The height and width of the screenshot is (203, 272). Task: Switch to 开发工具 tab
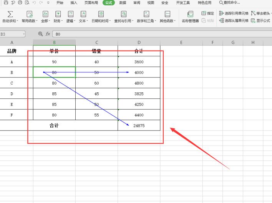click(x=183, y=3)
